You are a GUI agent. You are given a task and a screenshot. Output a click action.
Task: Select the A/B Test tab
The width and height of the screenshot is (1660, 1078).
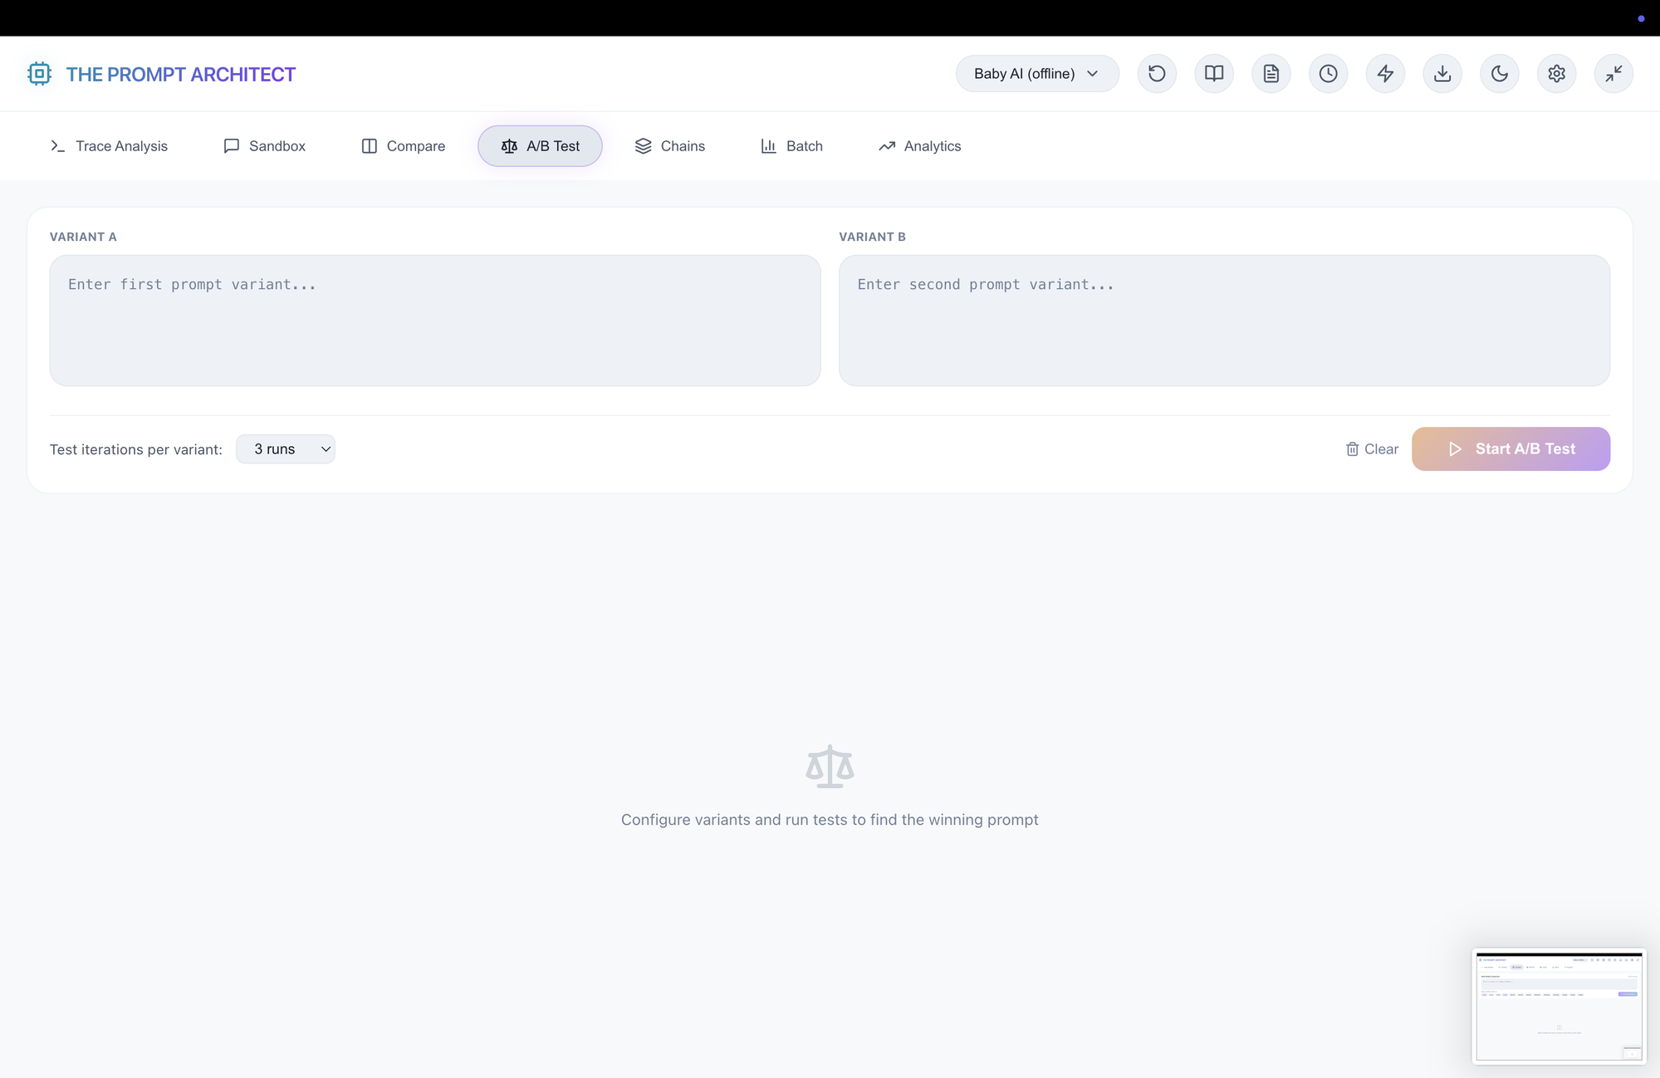pyautogui.click(x=540, y=146)
